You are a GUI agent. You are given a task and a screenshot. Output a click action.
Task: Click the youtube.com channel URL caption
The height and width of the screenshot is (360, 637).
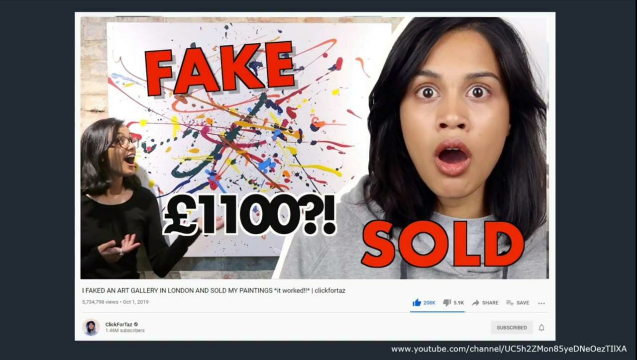coord(509,349)
